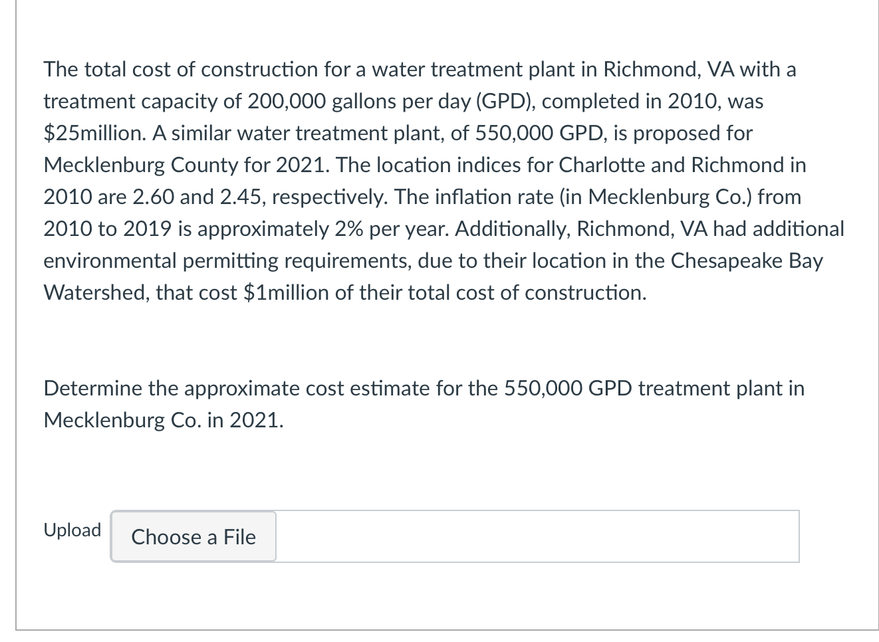Click the word $25million in the problem
The image size is (879, 642).
click(93, 134)
